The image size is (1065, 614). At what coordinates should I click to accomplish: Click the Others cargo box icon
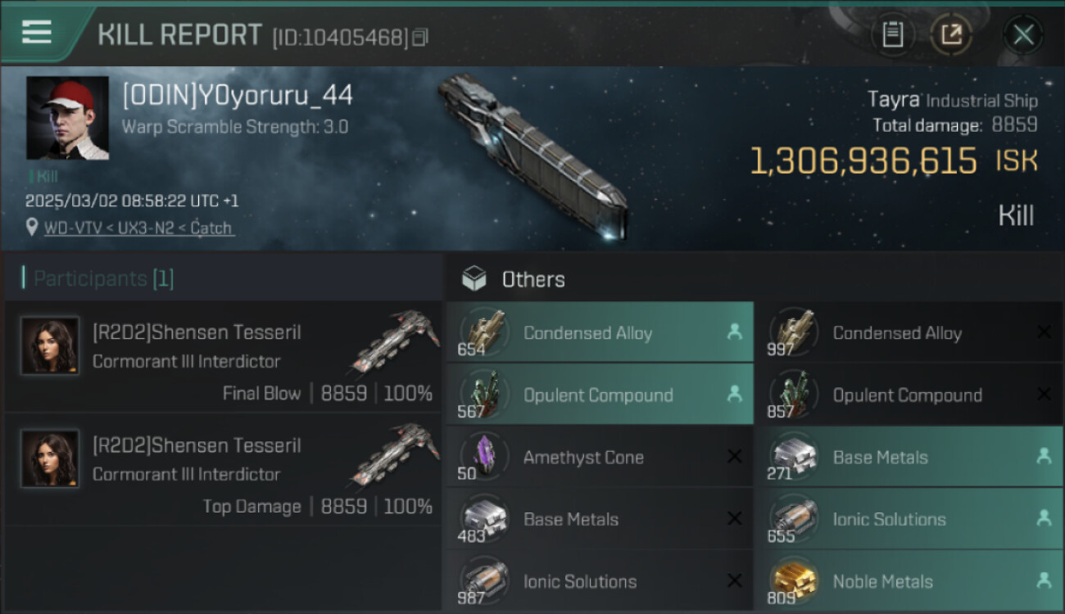coord(474,279)
